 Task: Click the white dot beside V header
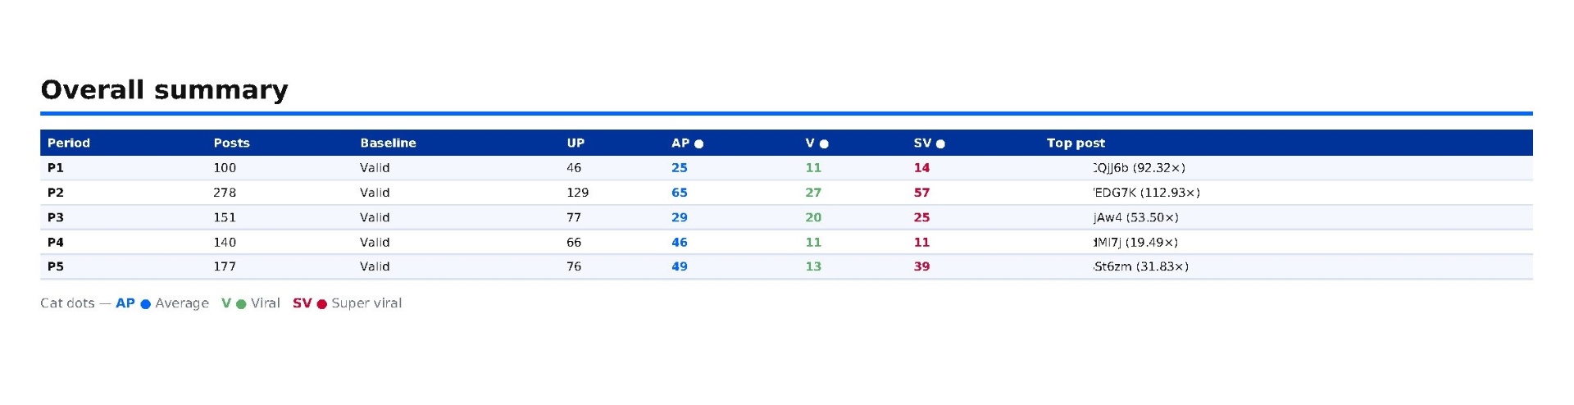[824, 144]
